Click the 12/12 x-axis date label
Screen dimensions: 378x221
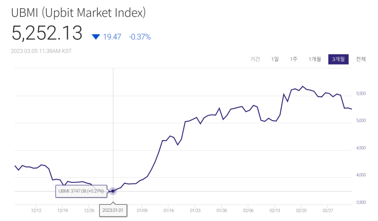(x=36, y=211)
